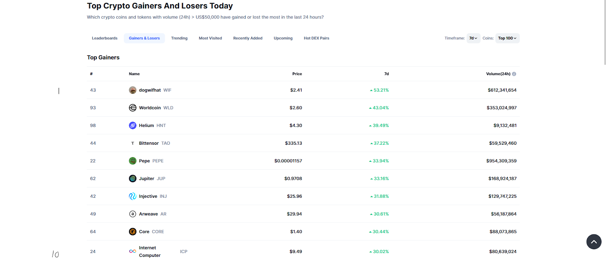Open the Upcoming tab
Viewport: 606px width, 261px height.
tap(283, 38)
